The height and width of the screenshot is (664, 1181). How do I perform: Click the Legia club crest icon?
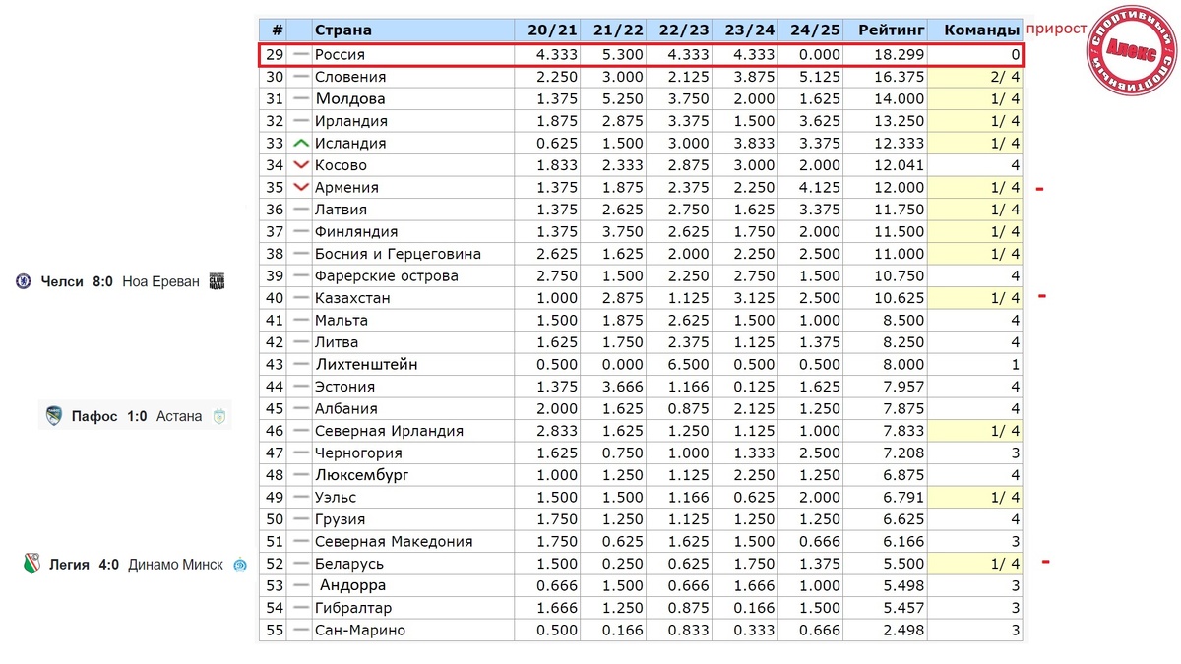tap(31, 565)
